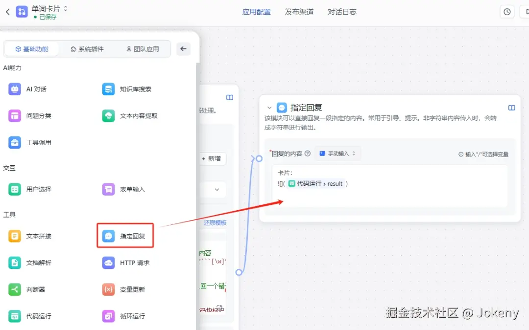Image resolution: width=529 pixels, height=330 pixels.
Task: Open the 手动输入 input type dropdown
Action: 337,154
